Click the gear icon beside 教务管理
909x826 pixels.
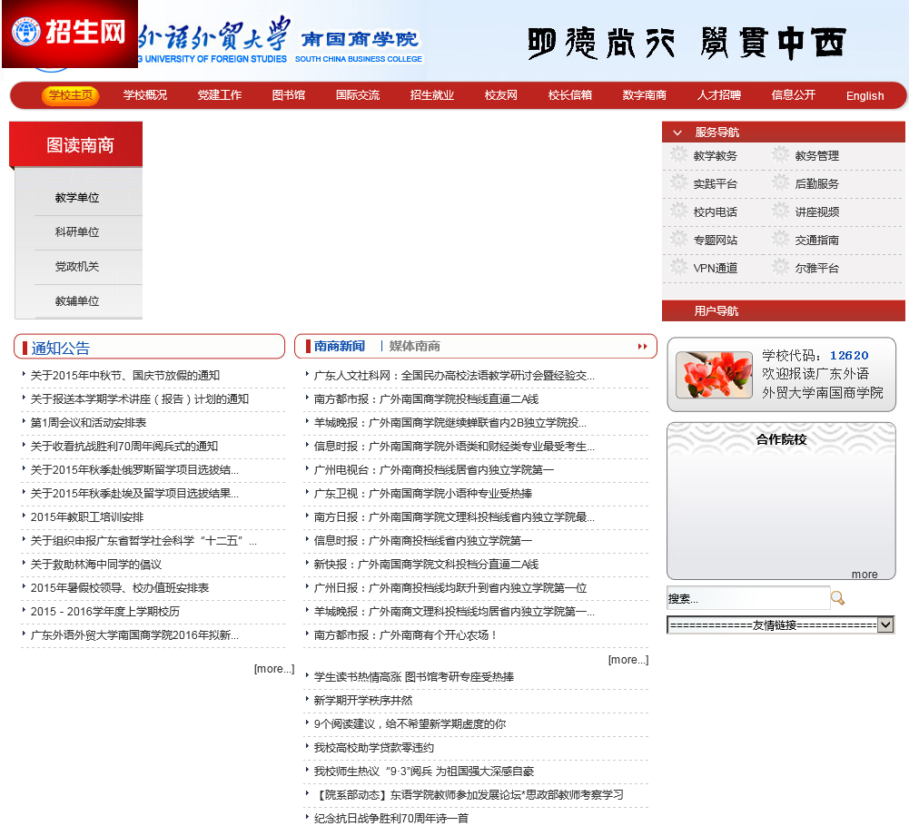pyautogui.click(x=780, y=155)
